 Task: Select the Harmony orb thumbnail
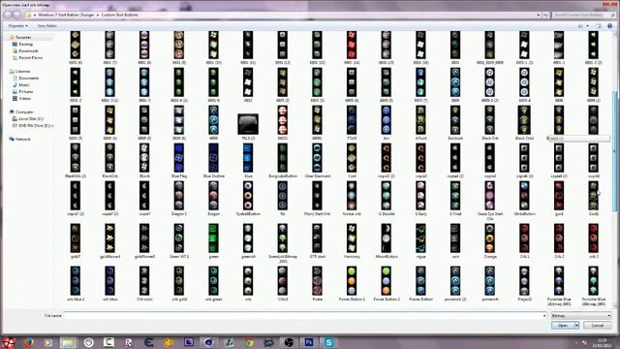(352, 238)
